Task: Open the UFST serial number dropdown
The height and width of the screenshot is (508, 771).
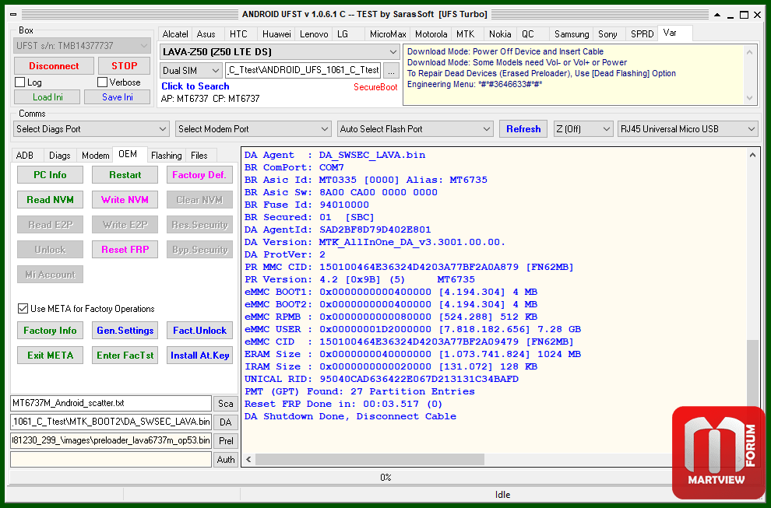Action: [82, 46]
